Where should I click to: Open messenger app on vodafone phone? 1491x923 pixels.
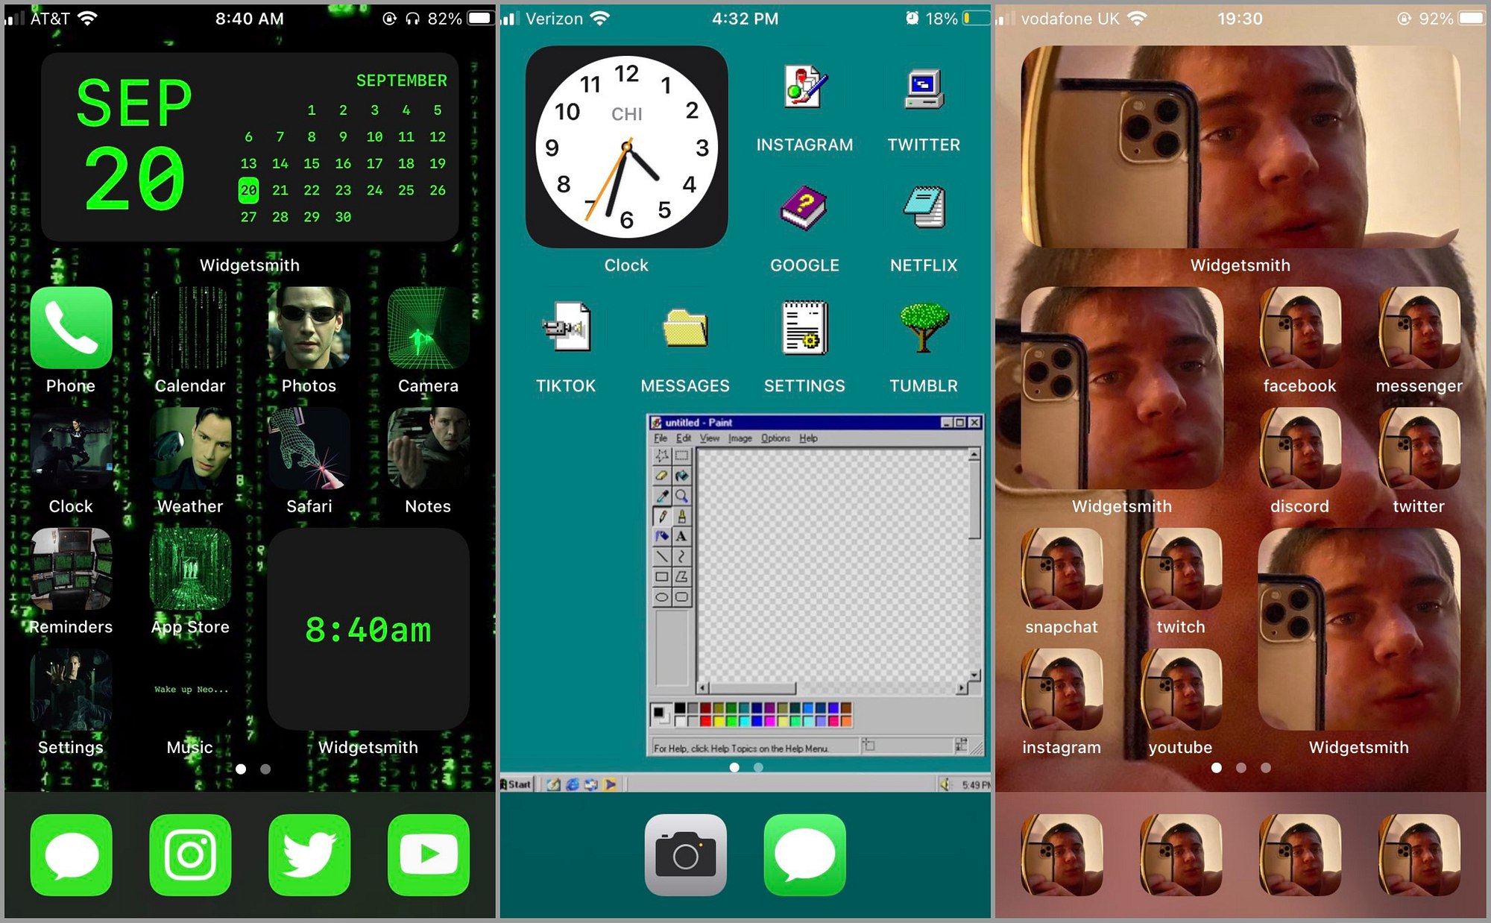tap(1419, 327)
